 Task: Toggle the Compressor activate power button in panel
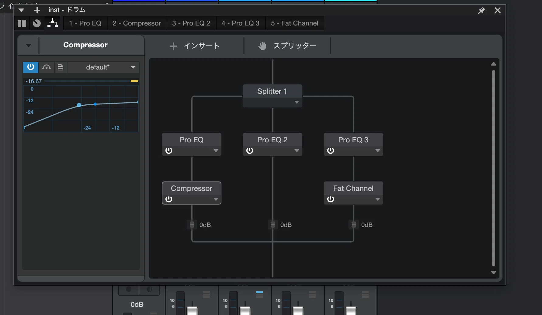pos(31,67)
